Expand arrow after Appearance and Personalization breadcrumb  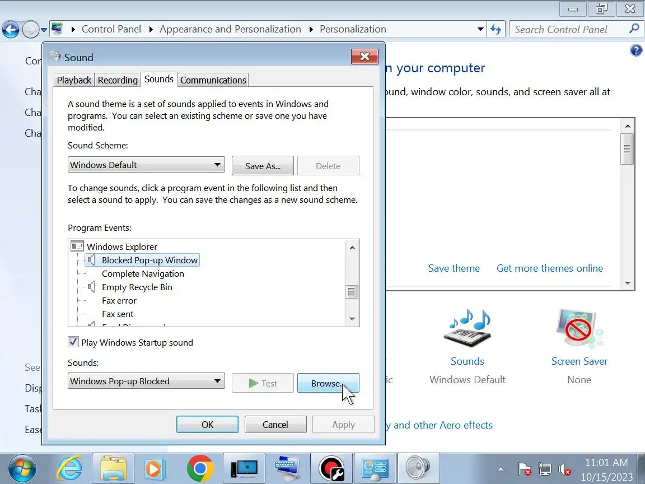pyautogui.click(x=311, y=29)
